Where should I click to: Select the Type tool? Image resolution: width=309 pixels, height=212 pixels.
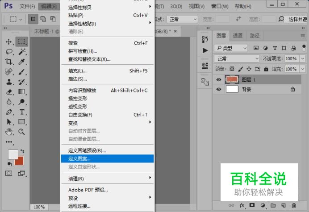(22, 112)
